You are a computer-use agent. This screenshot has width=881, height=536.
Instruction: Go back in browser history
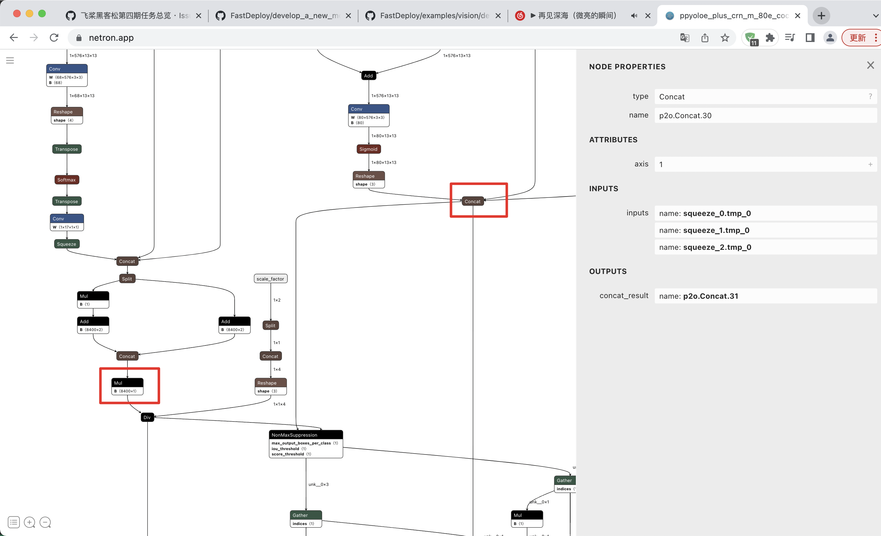[x=13, y=38]
